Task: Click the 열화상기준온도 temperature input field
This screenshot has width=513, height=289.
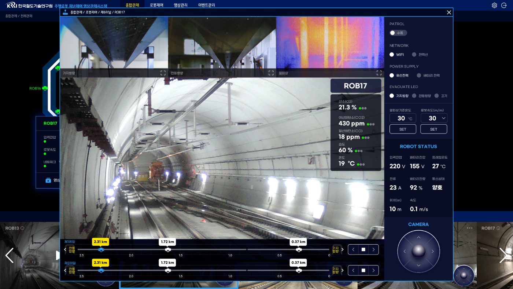Action: click(403, 118)
